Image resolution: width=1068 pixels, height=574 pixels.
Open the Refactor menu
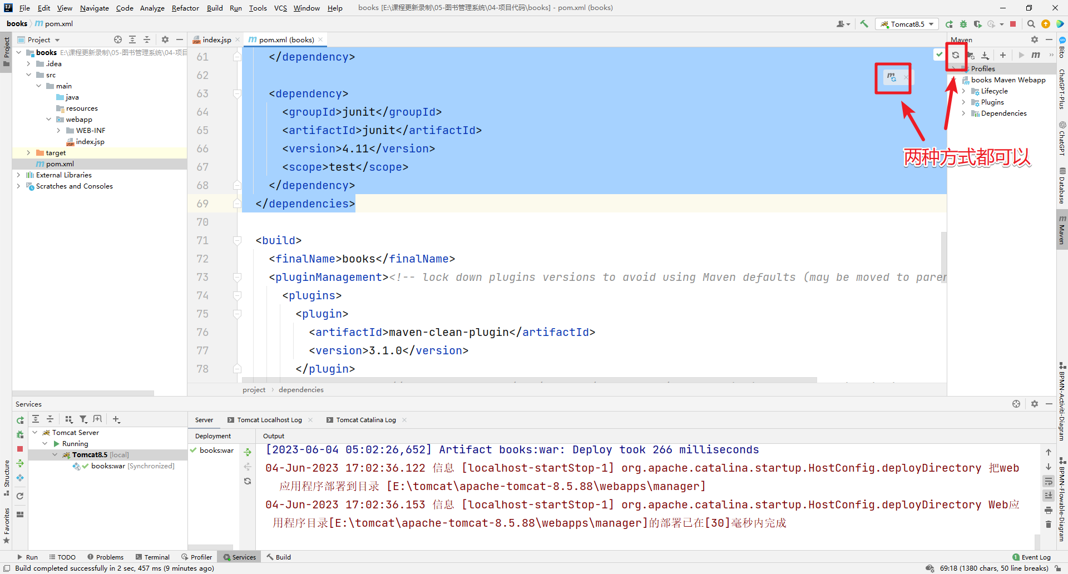tap(185, 8)
